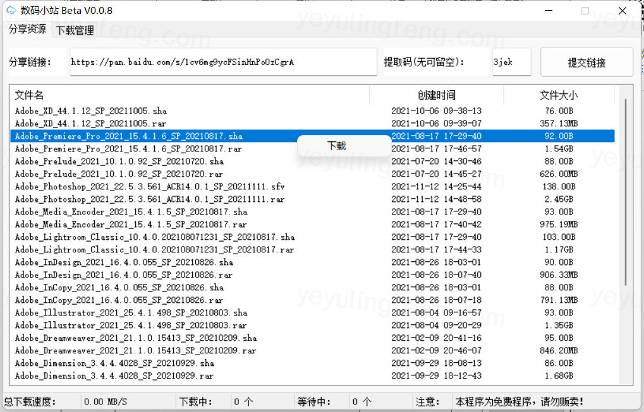Click creation time 2021-02-09 20-46-07
The image size is (644, 412).
click(x=436, y=351)
